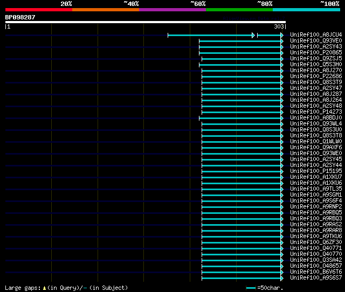The width and height of the screenshot is (345, 292).
Task: Click the yellow large gap marker legend
Action: 44,288
